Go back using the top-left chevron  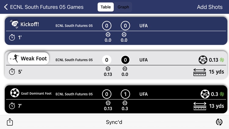click(x=6, y=7)
